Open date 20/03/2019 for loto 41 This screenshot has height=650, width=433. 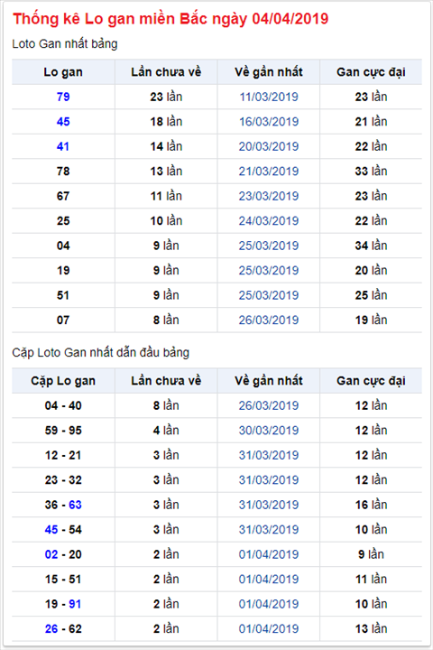269,146
